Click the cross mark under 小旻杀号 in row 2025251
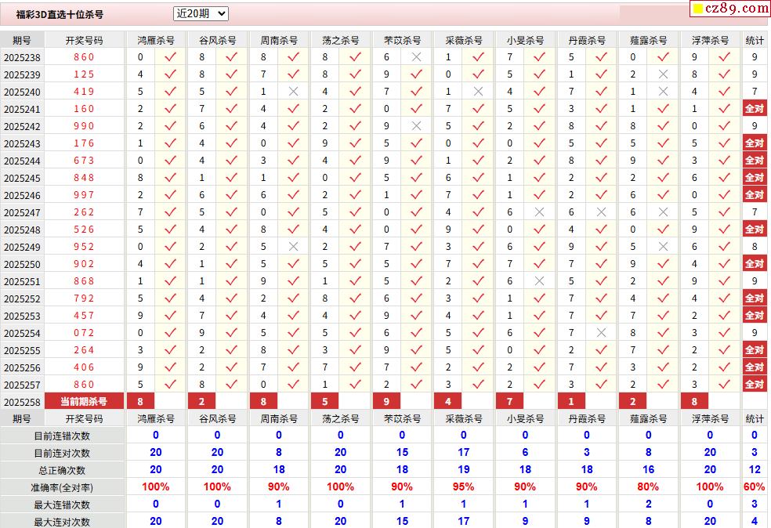The height and width of the screenshot is (528, 771). point(539,280)
